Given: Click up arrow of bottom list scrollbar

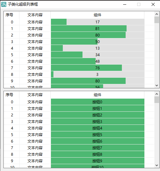Looking at the screenshot, I should (x=157, y=94).
